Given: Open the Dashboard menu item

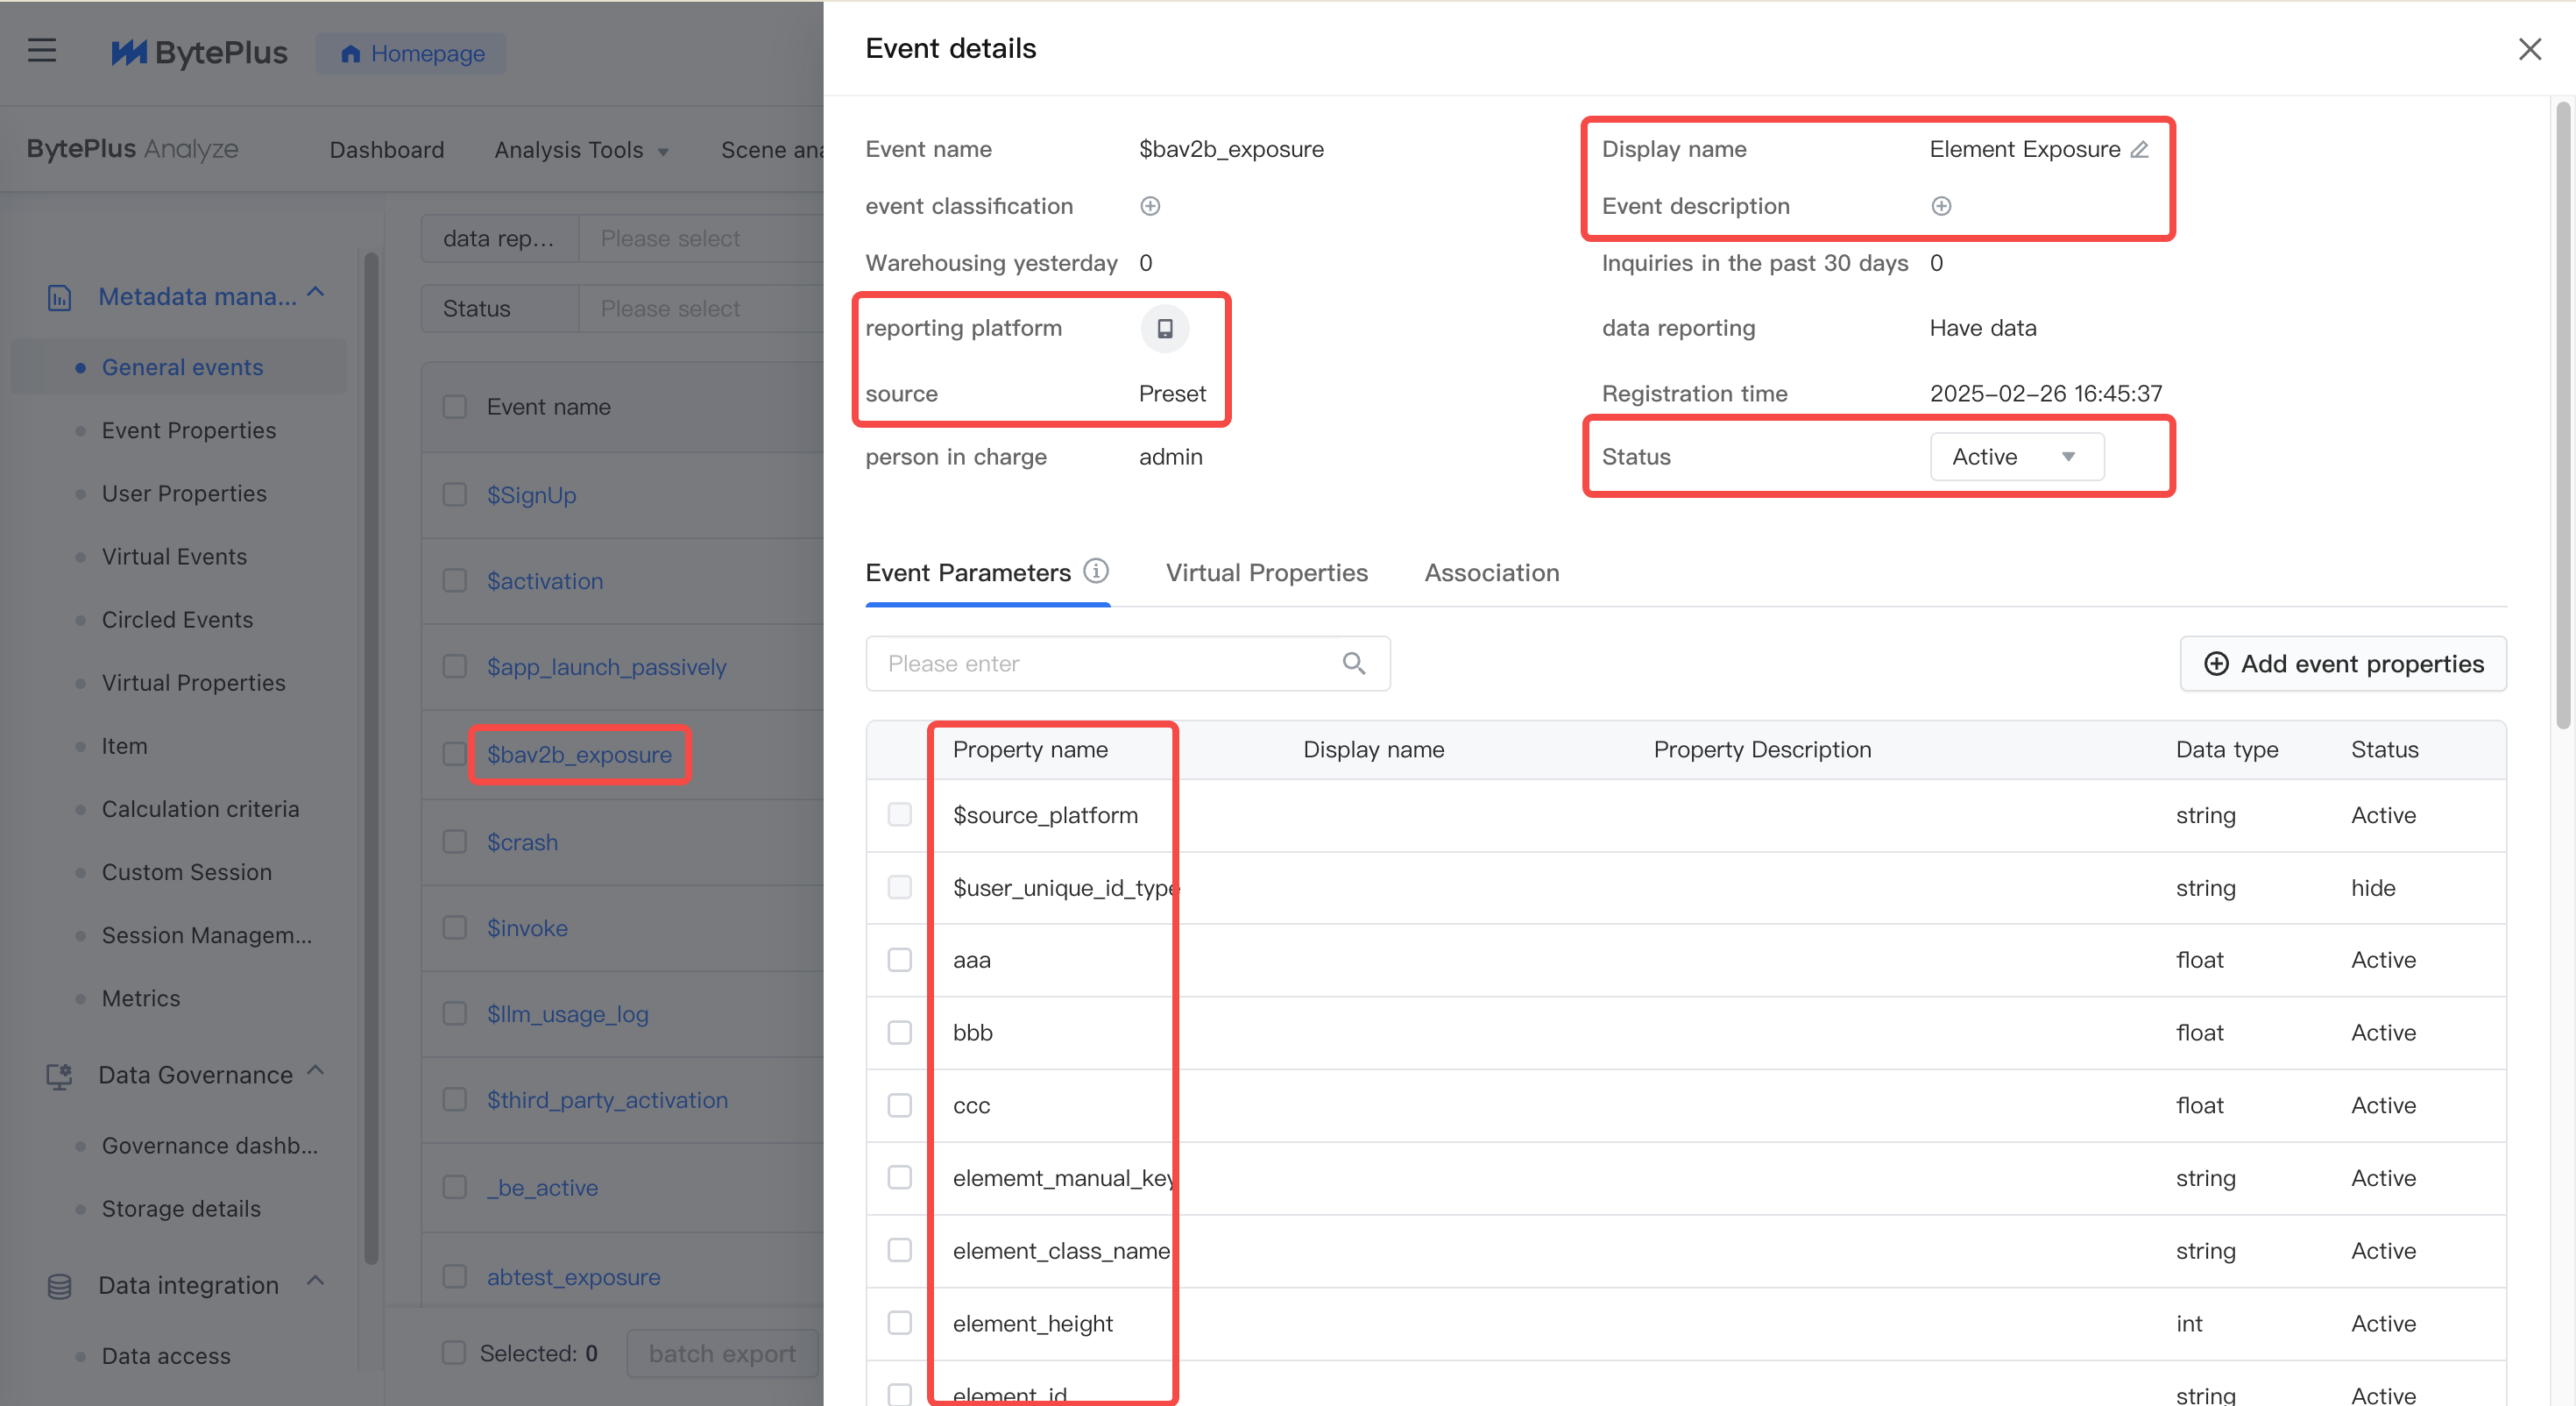Looking at the screenshot, I should point(386,150).
